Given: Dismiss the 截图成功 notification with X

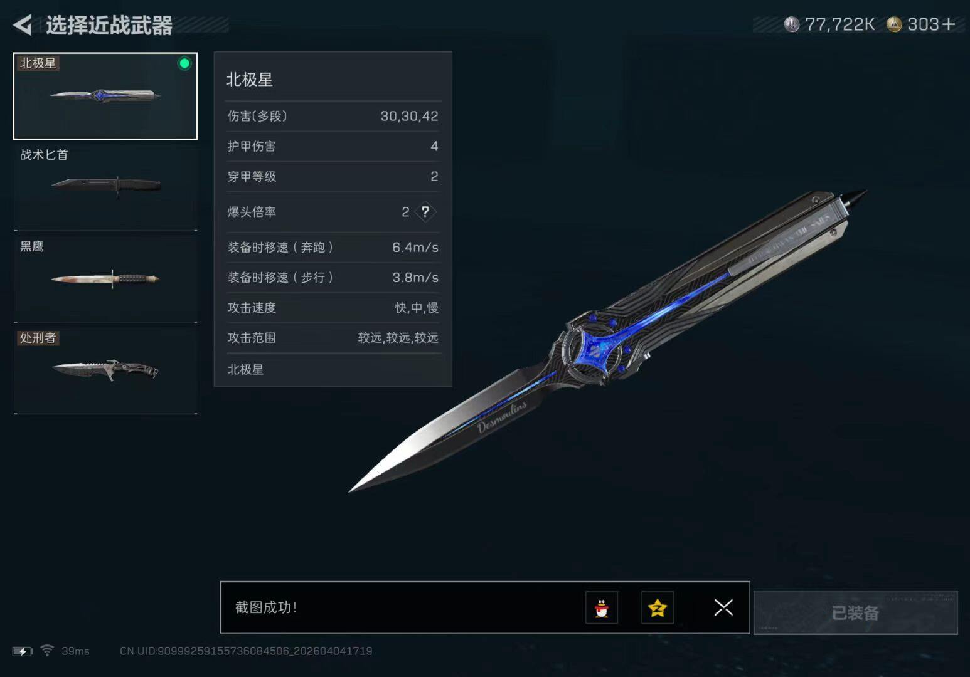Looking at the screenshot, I should [723, 607].
